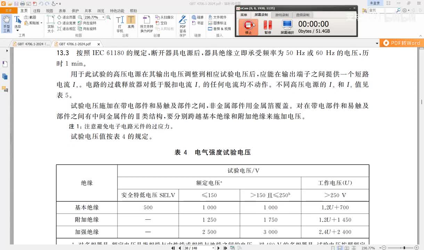The image size is (424, 250).
Task: Click the search magnifier icon in Find box
Action: coord(398,10)
